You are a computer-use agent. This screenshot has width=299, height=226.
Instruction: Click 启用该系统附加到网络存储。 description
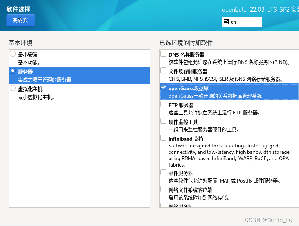point(199,198)
